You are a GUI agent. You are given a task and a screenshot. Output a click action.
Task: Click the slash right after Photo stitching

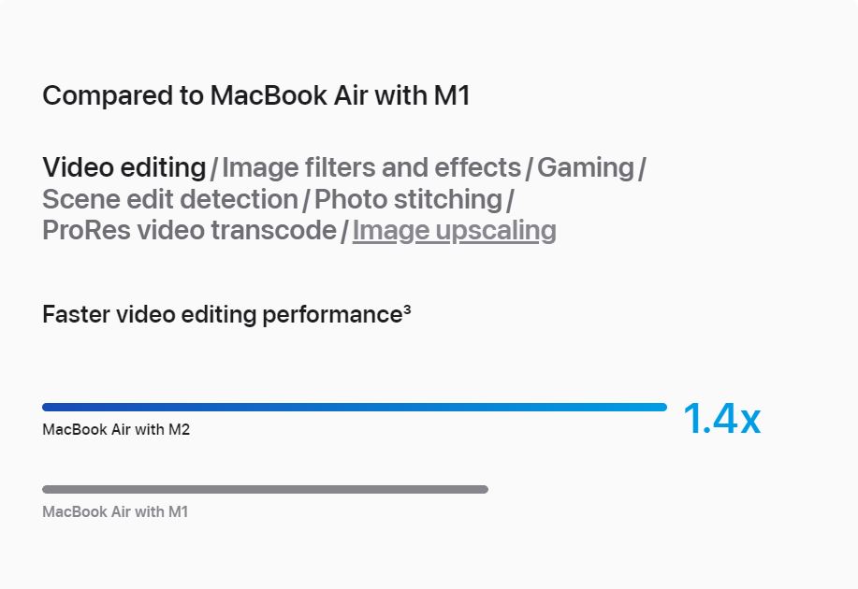(x=510, y=201)
